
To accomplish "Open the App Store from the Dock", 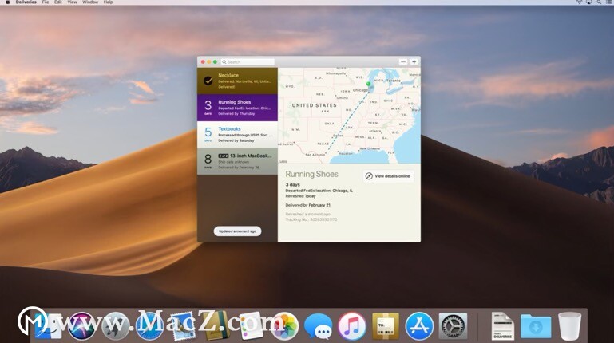I will [x=419, y=325].
